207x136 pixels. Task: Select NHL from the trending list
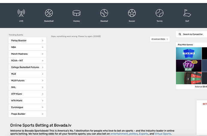coord(27,87)
